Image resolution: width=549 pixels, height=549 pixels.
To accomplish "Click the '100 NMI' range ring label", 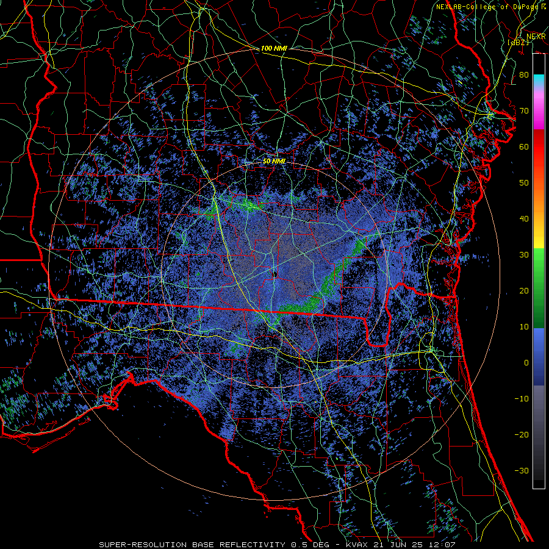I will 274,48.
